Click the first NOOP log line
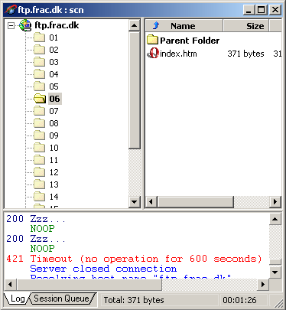This screenshot has width=286, height=310. pyautogui.click(x=42, y=229)
